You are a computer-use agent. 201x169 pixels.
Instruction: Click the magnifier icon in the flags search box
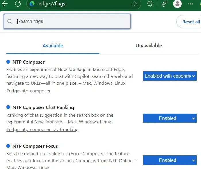pyautogui.click(x=10, y=22)
